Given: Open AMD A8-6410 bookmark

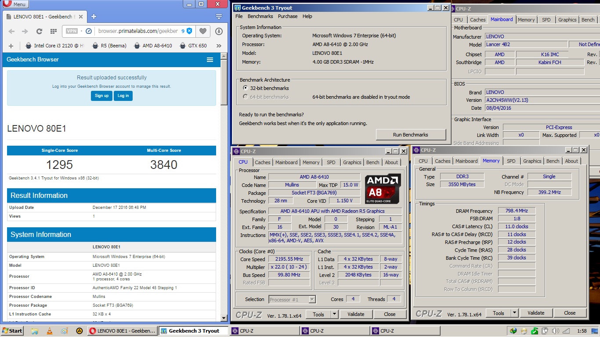Looking at the screenshot, I should click(153, 46).
